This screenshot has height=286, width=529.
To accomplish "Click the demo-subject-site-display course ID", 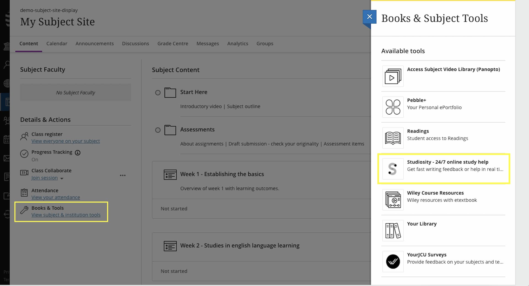I will click(x=49, y=10).
